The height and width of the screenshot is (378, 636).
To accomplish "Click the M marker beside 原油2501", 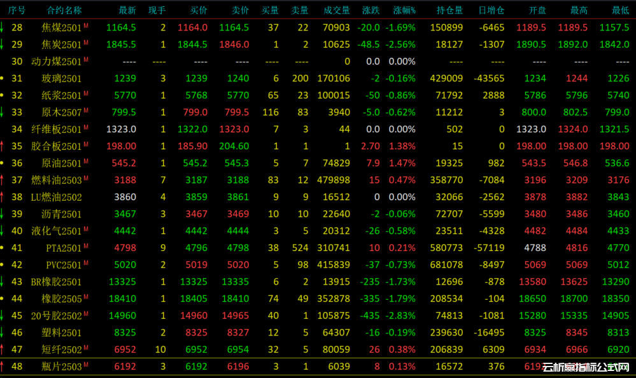I will pyautogui.click(x=86, y=161).
